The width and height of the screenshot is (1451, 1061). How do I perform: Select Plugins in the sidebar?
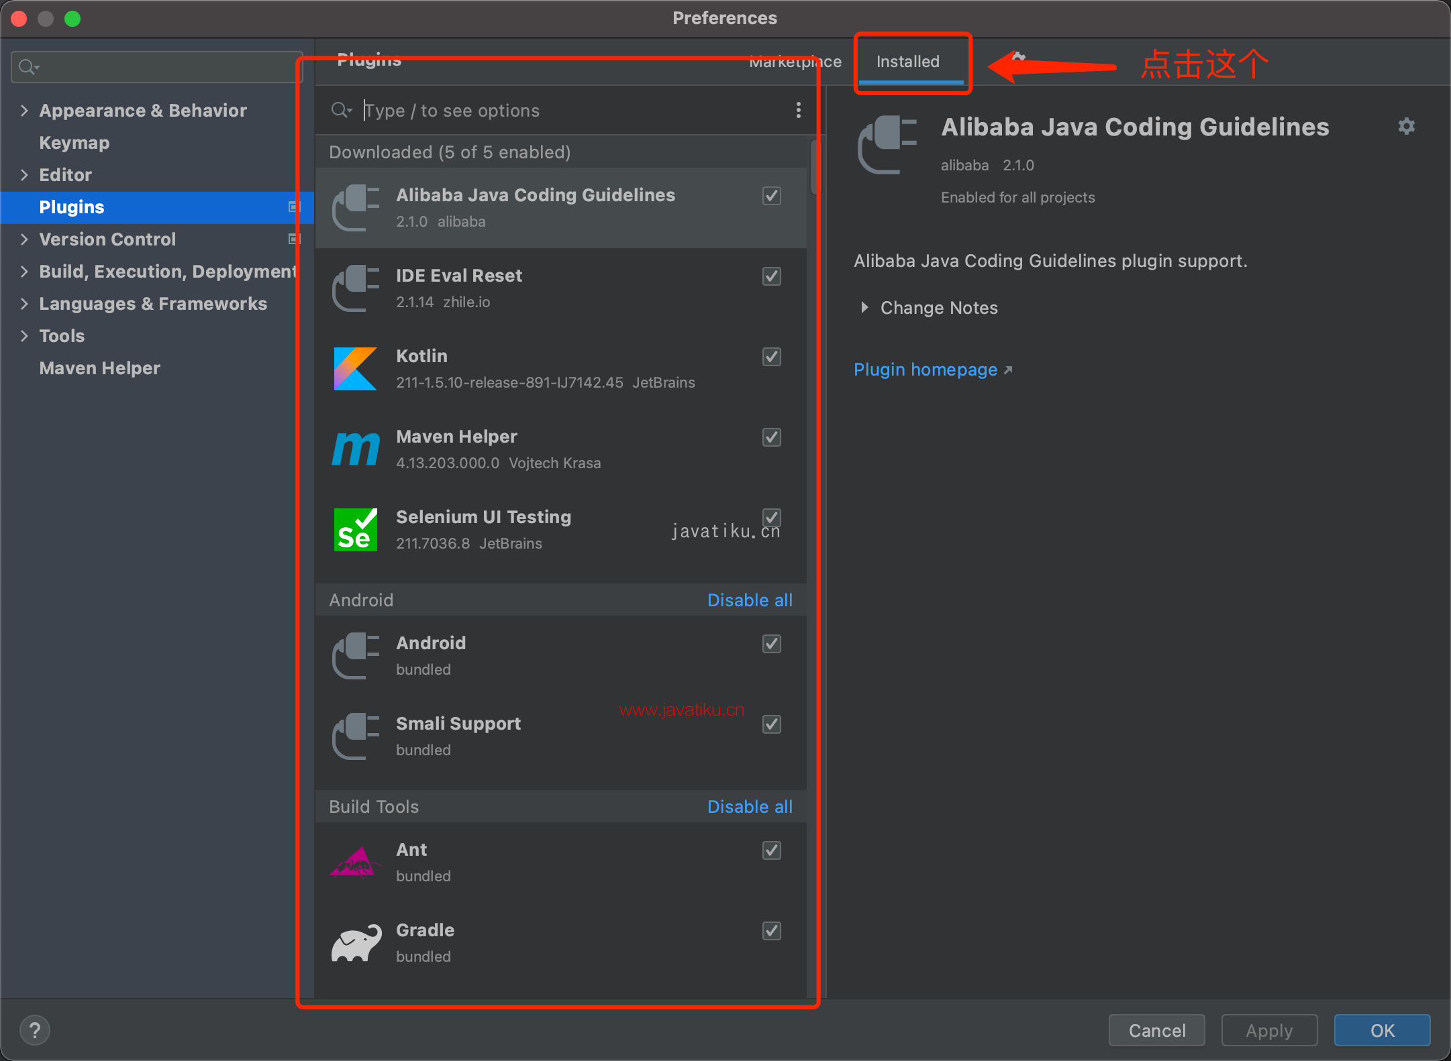tap(157, 207)
